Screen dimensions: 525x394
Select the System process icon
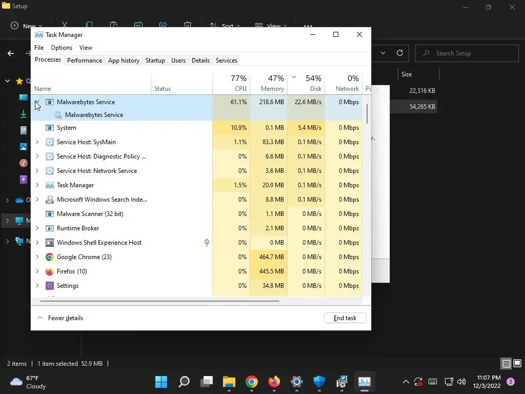[x=50, y=128]
